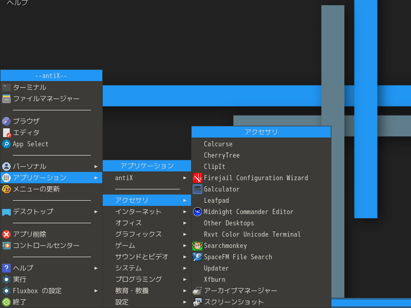This screenshot has height=308, width=411.
Task: Expand the オフィス submenu arrow
Action: [185, 223]
